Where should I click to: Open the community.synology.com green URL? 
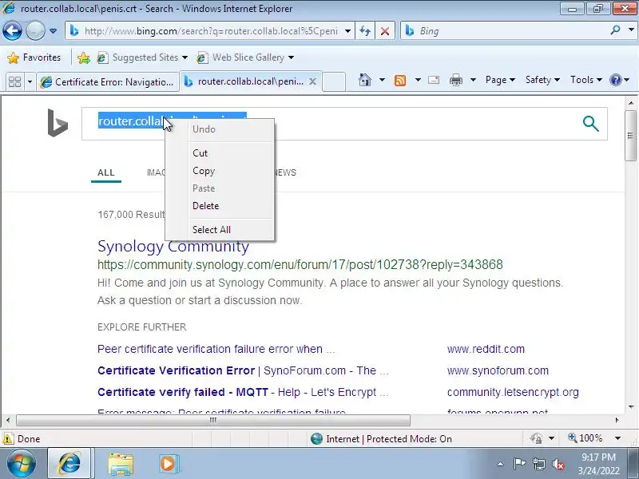click(x=300, y=265)
